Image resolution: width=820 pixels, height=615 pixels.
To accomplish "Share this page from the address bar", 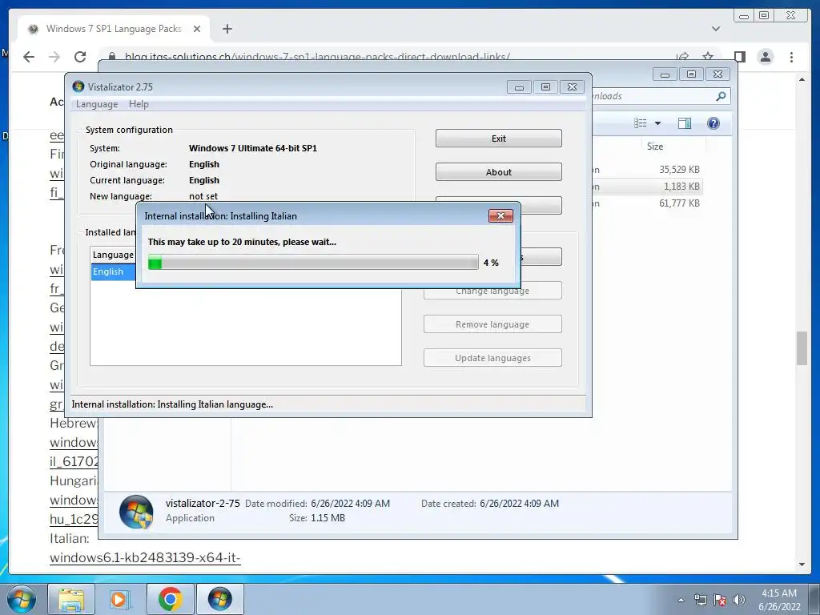I will (x=682, y=57).
